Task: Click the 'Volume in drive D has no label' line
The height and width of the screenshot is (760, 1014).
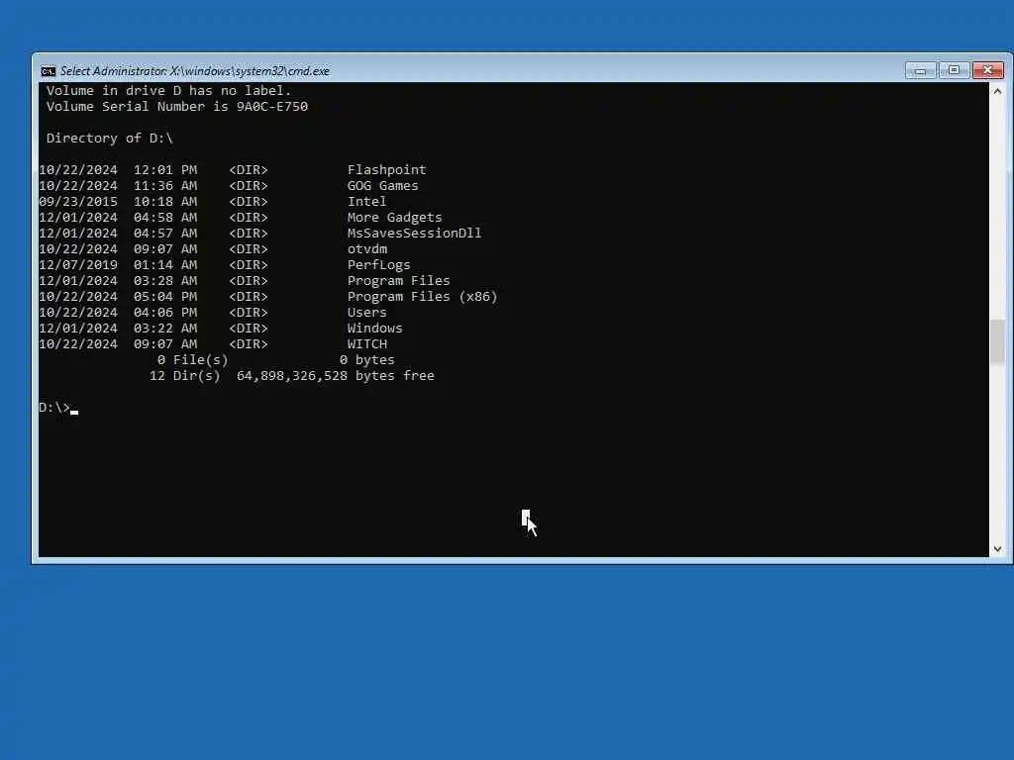Action: [168, 91]
